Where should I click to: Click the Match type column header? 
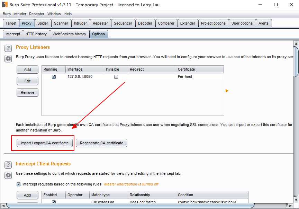[x=109, y=195]
